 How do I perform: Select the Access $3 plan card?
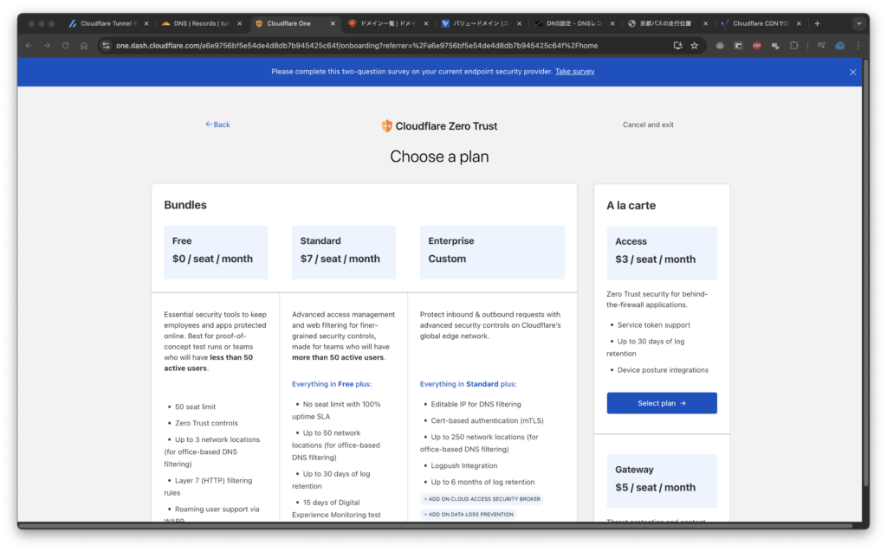662,253
